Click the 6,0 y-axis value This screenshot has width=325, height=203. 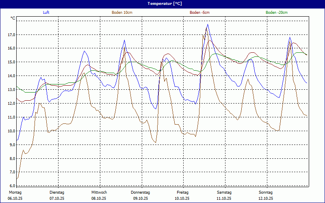[x=11, y=186]
